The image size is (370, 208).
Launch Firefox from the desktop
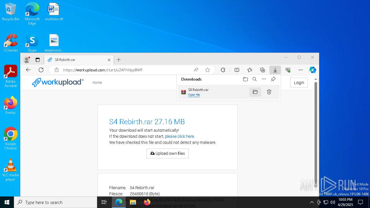11,105
